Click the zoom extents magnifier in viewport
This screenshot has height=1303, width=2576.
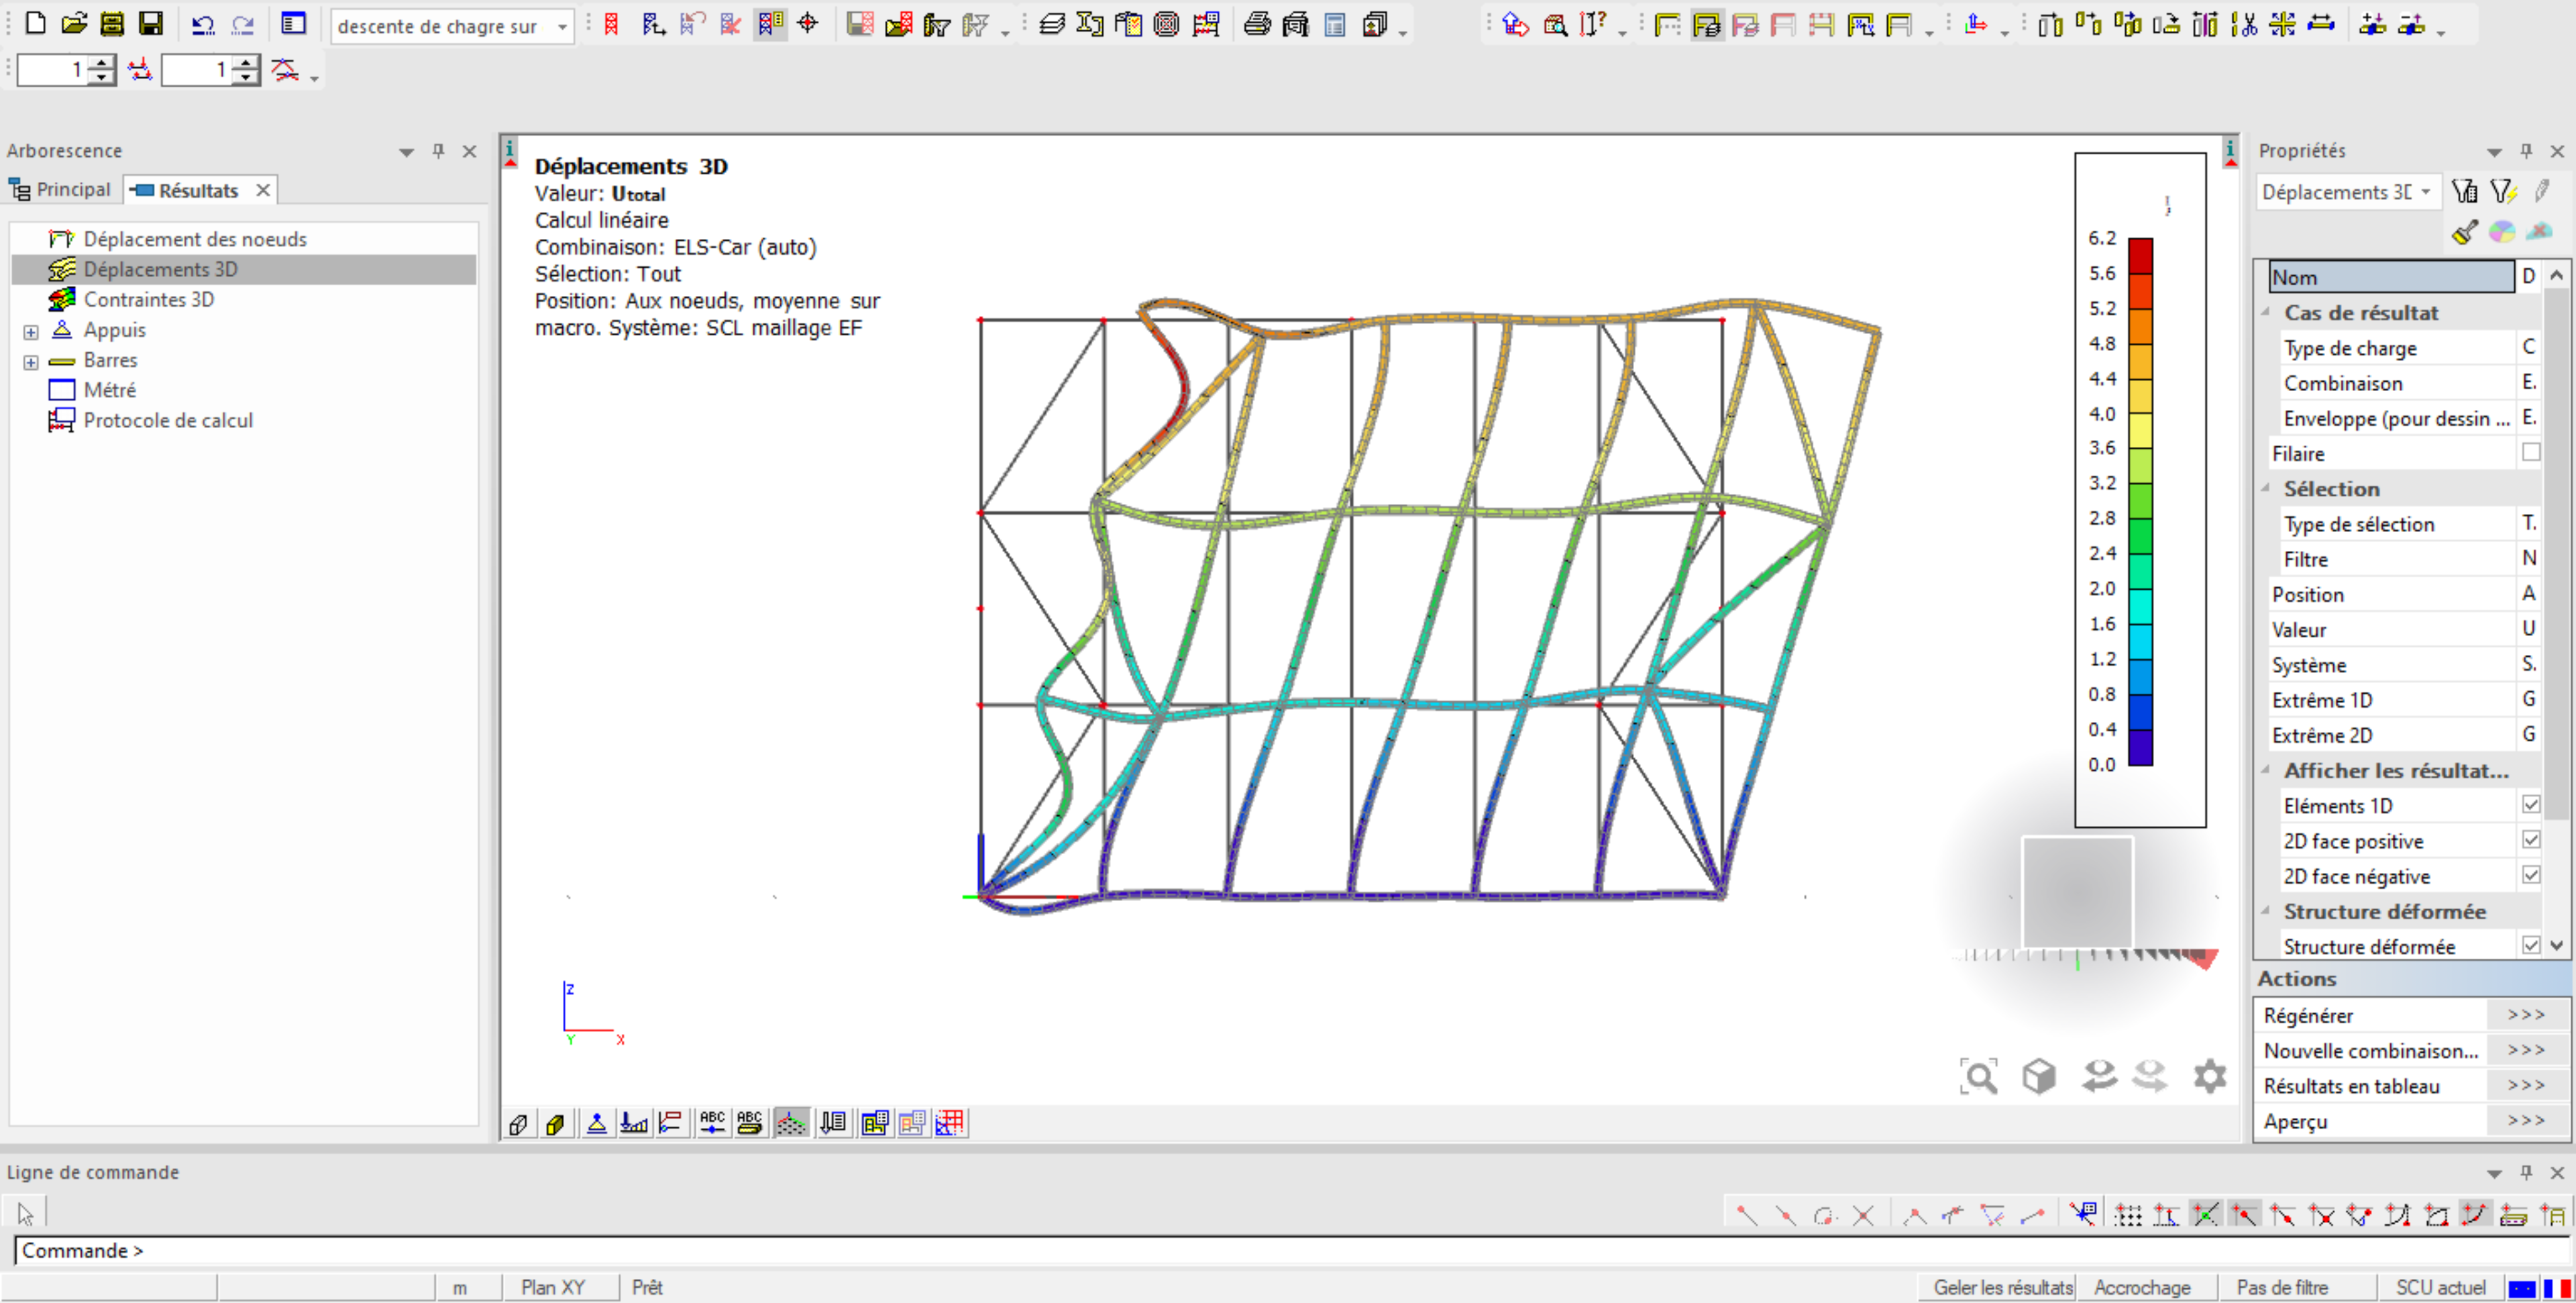coord(1979,1077)
